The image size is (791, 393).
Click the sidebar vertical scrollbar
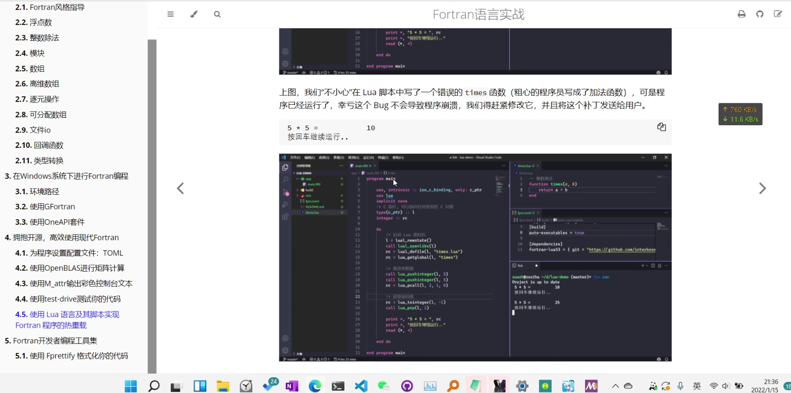(152, 206)
